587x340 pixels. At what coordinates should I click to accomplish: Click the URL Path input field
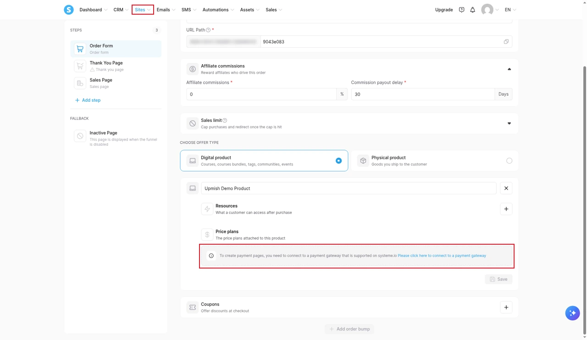386,42
